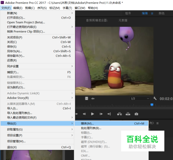The image size is (173, 160).
Task: Open monitor settings wrench icon
Action: tap(155, 98)
